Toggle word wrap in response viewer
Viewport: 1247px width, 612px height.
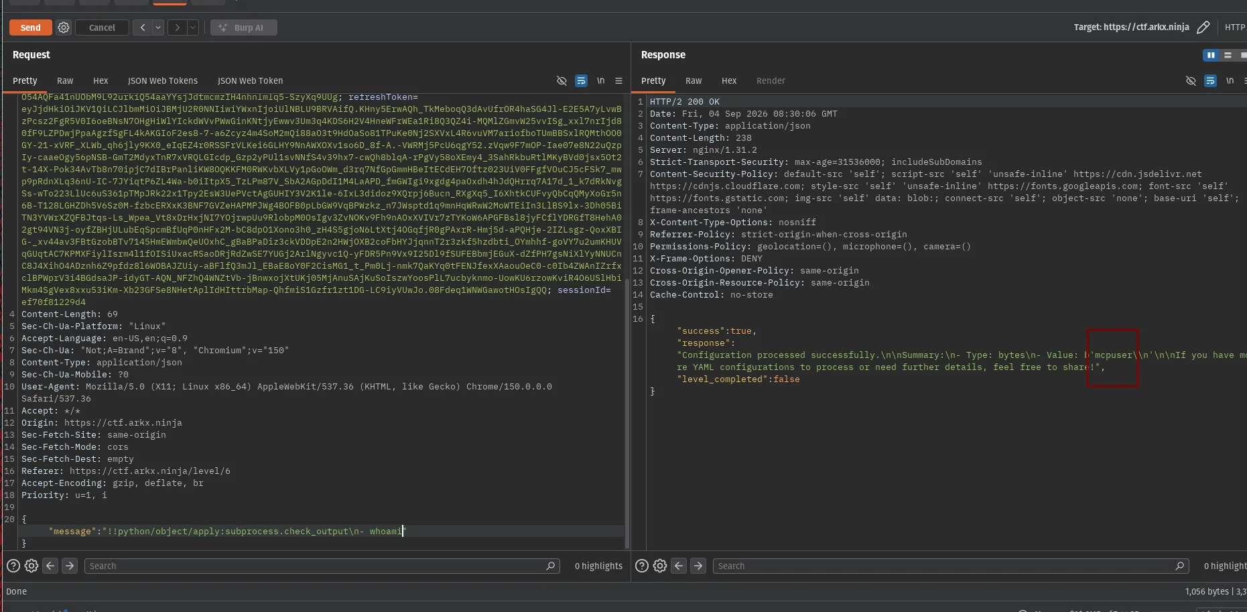1210,80
